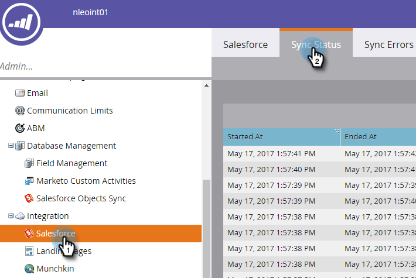Click the Field Management database icon
The width and height of the screenshot is (416, 278).
point(29,163)
